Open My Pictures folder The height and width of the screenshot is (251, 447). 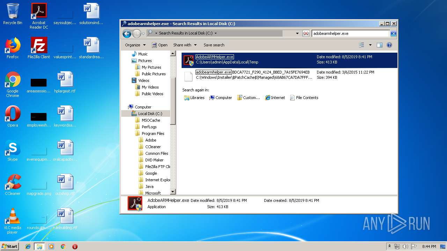click(148, 67)
